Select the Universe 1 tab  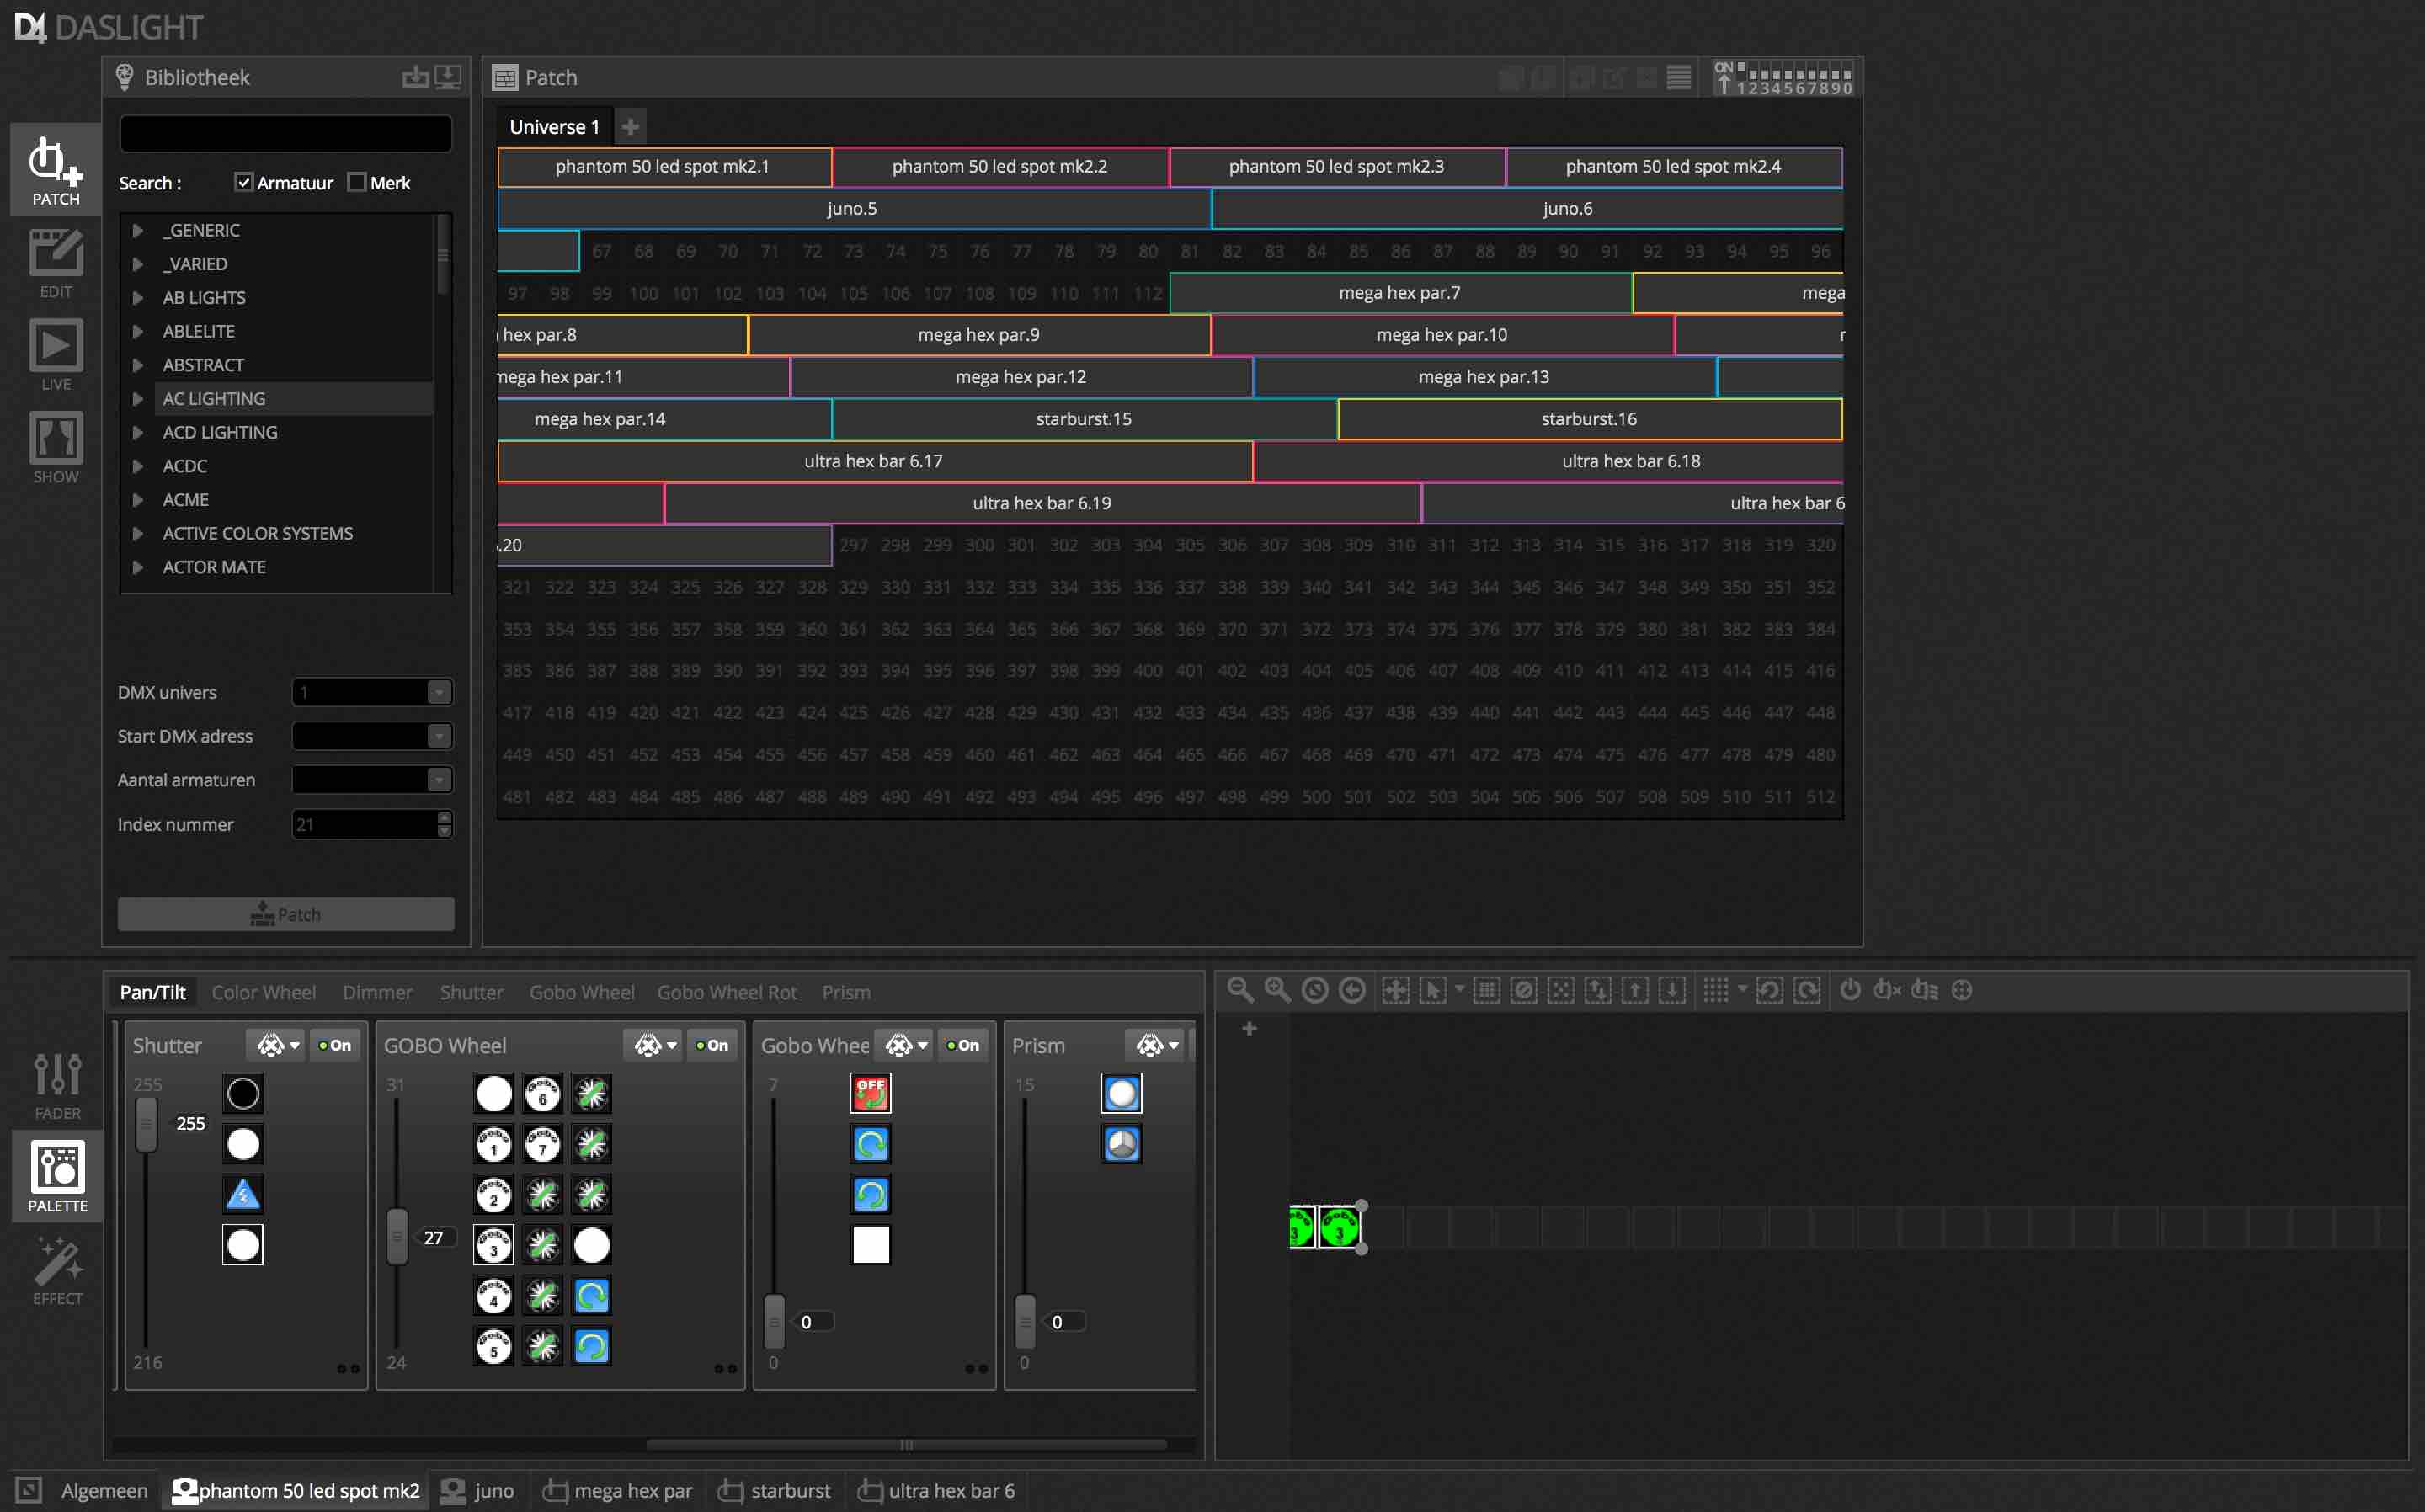click(555, 126)
